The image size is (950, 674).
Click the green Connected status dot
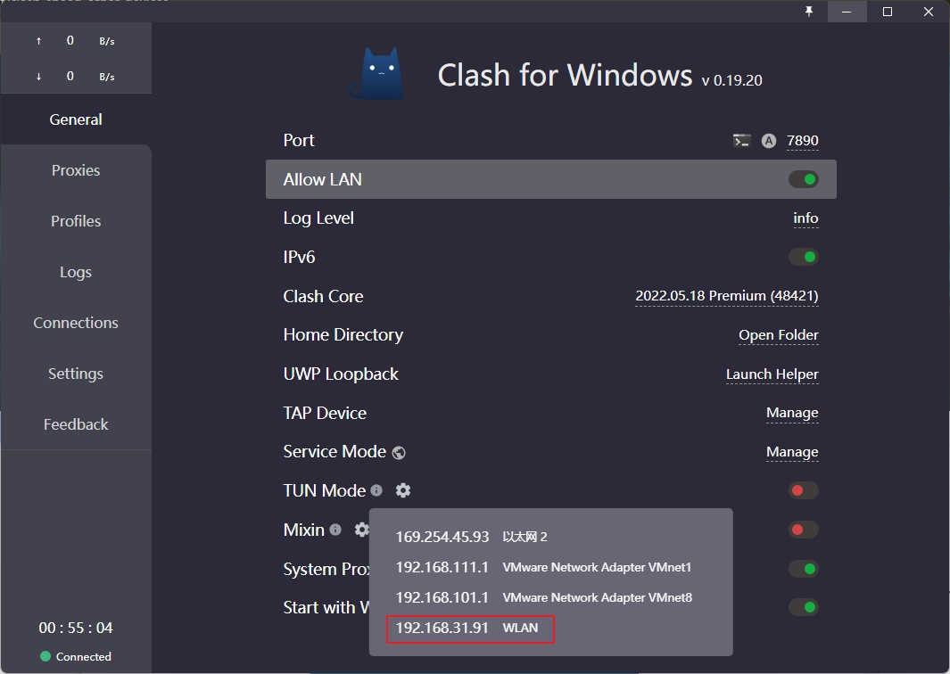pyautogui.click(x=45, y=656)
